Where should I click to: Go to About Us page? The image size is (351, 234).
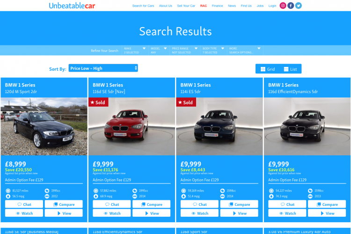coord(165,6)
